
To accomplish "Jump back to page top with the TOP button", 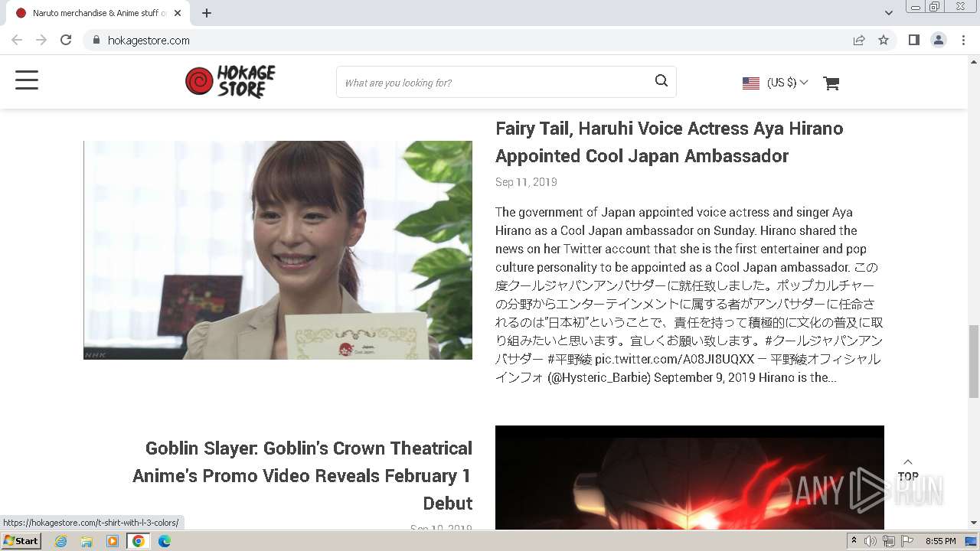I will point(908,470).
